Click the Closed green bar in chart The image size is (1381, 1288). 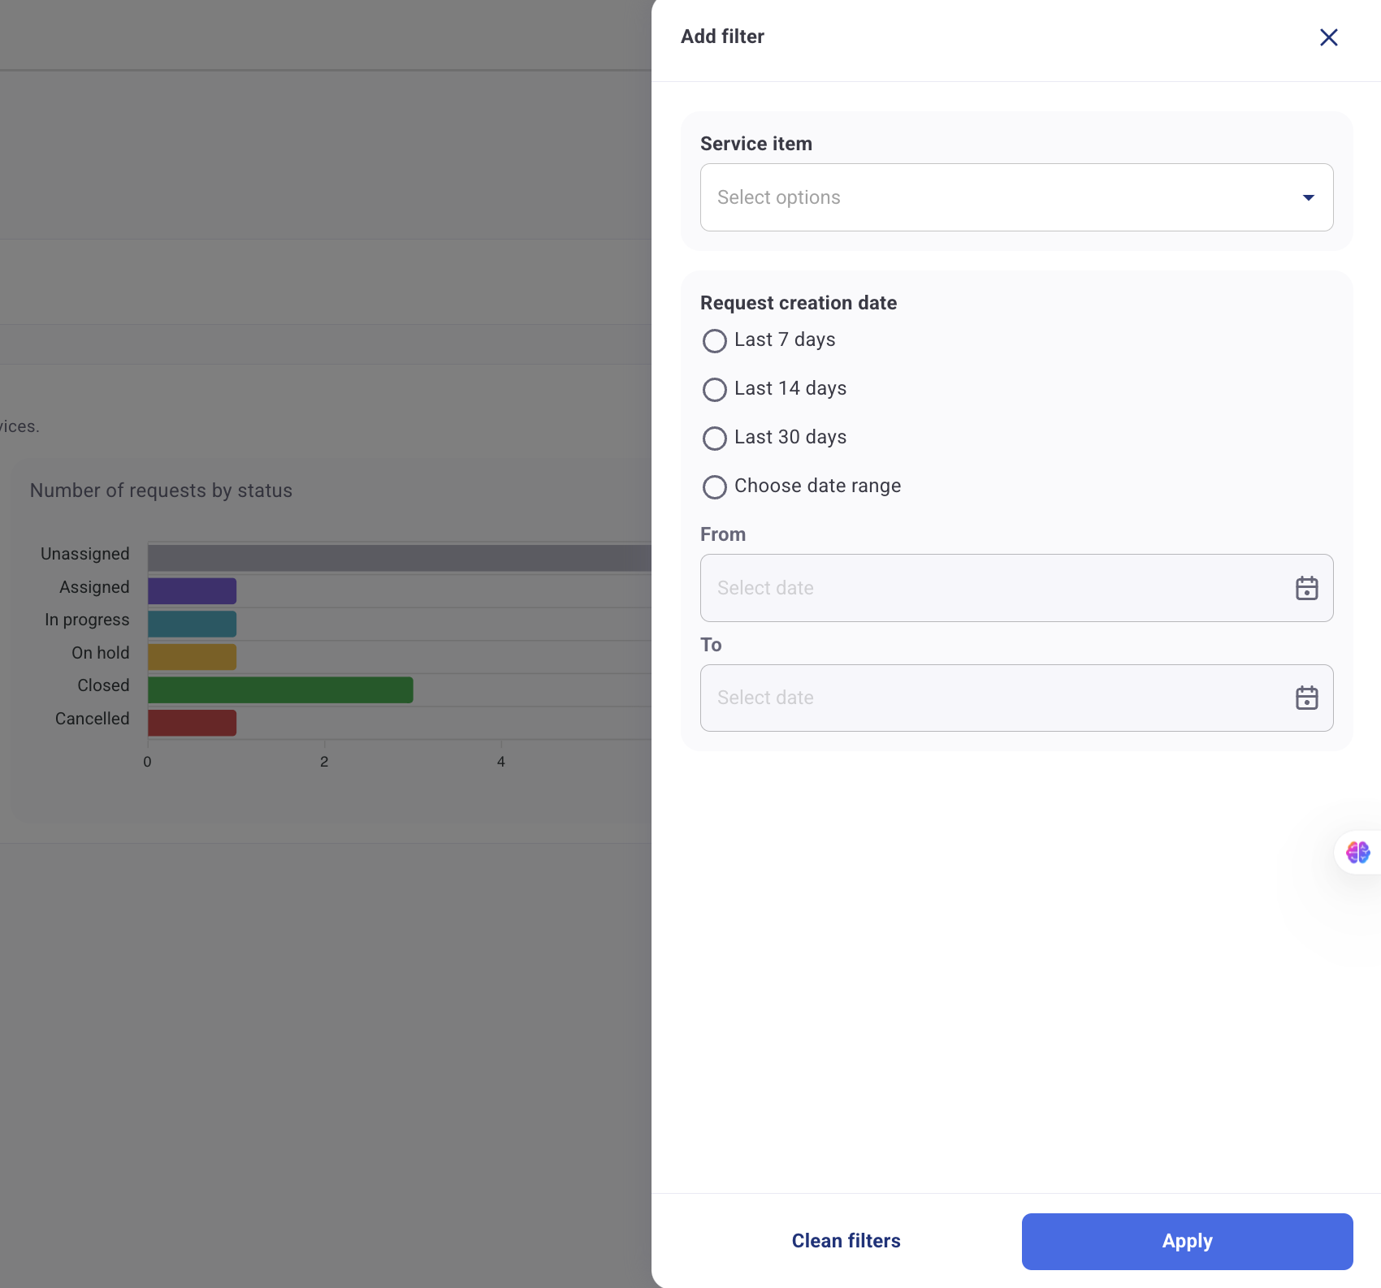tap(280, 689)
